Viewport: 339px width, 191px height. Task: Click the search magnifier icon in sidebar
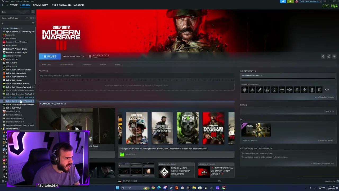3,23
